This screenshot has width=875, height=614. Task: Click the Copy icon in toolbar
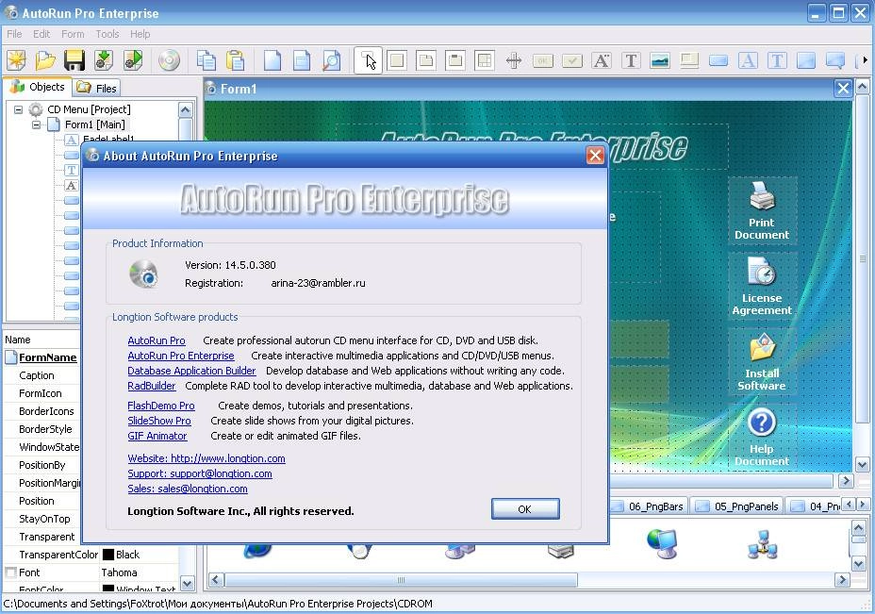pyautogui.click(x=206, y=60)
